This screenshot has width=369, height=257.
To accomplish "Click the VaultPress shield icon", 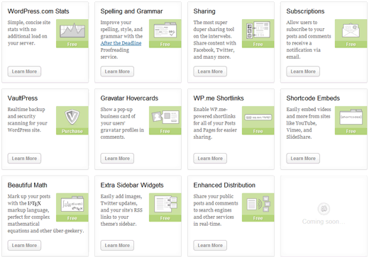I will tap(72, 117).
